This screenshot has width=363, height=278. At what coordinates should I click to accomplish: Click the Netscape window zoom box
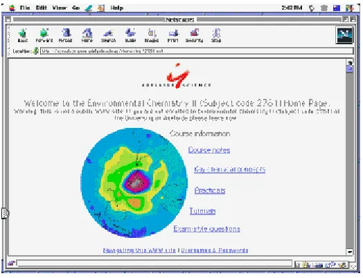(x=346, y=19)
